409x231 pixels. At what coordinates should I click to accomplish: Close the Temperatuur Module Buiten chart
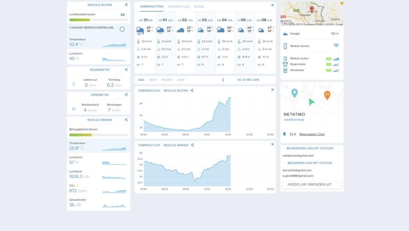click(272, 90)
